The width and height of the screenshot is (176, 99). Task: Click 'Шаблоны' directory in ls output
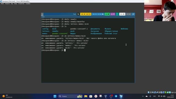124,29
